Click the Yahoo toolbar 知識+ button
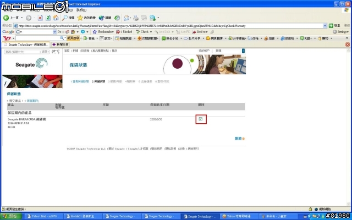This screenshot has height=220, width=352. coord(306,38)
